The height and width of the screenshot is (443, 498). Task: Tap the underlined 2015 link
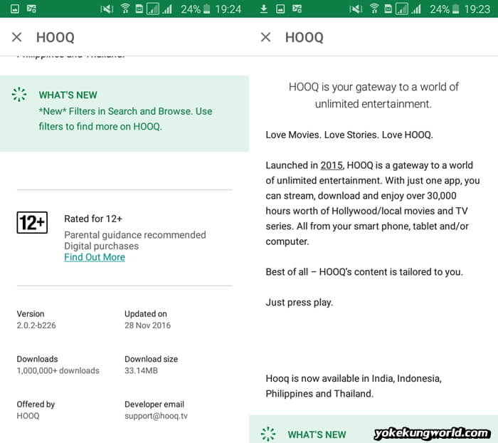(x=332, y=165)
